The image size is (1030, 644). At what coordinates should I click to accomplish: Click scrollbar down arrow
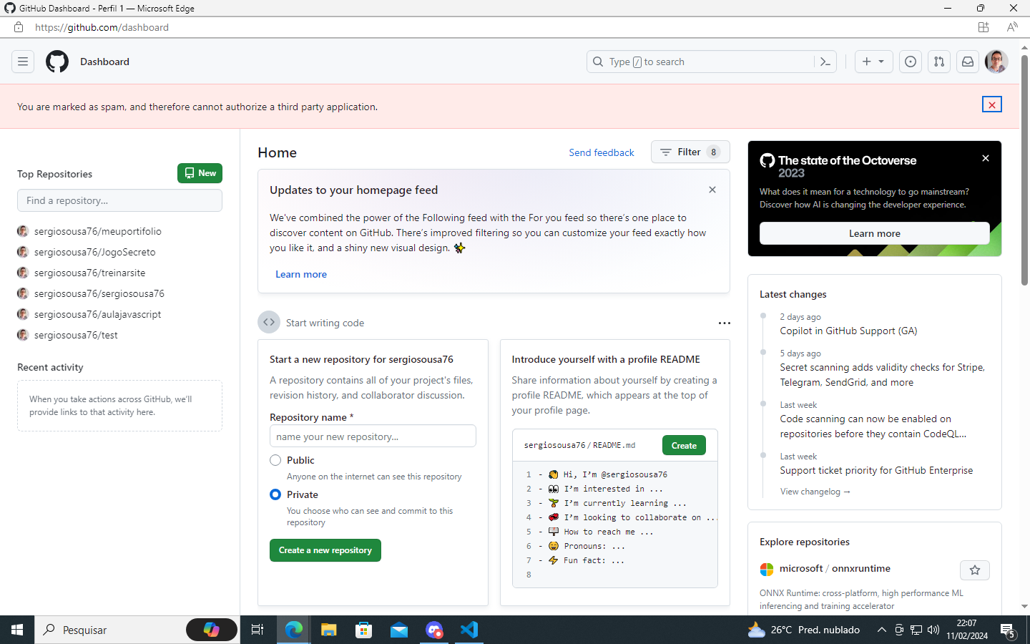click(x=1024, y=606)
